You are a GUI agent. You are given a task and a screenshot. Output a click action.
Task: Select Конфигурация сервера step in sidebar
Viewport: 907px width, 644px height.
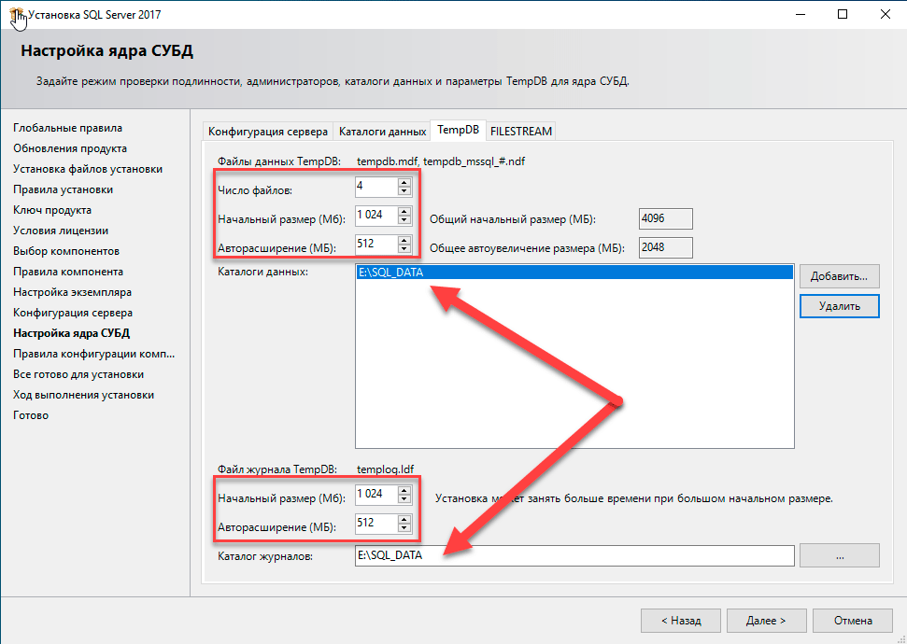coord(73,313)
